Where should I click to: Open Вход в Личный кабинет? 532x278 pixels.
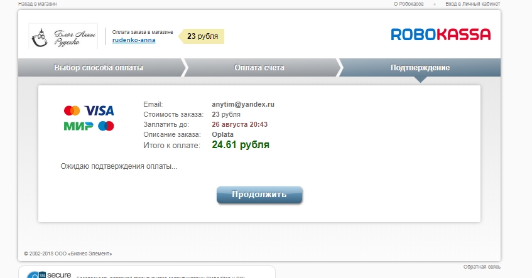tap(472, 4)
